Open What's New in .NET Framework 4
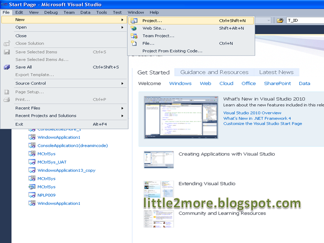Screen dimensions: 324x243 click(257, 118)
